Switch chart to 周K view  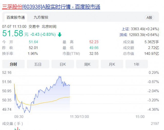[87, 64]
